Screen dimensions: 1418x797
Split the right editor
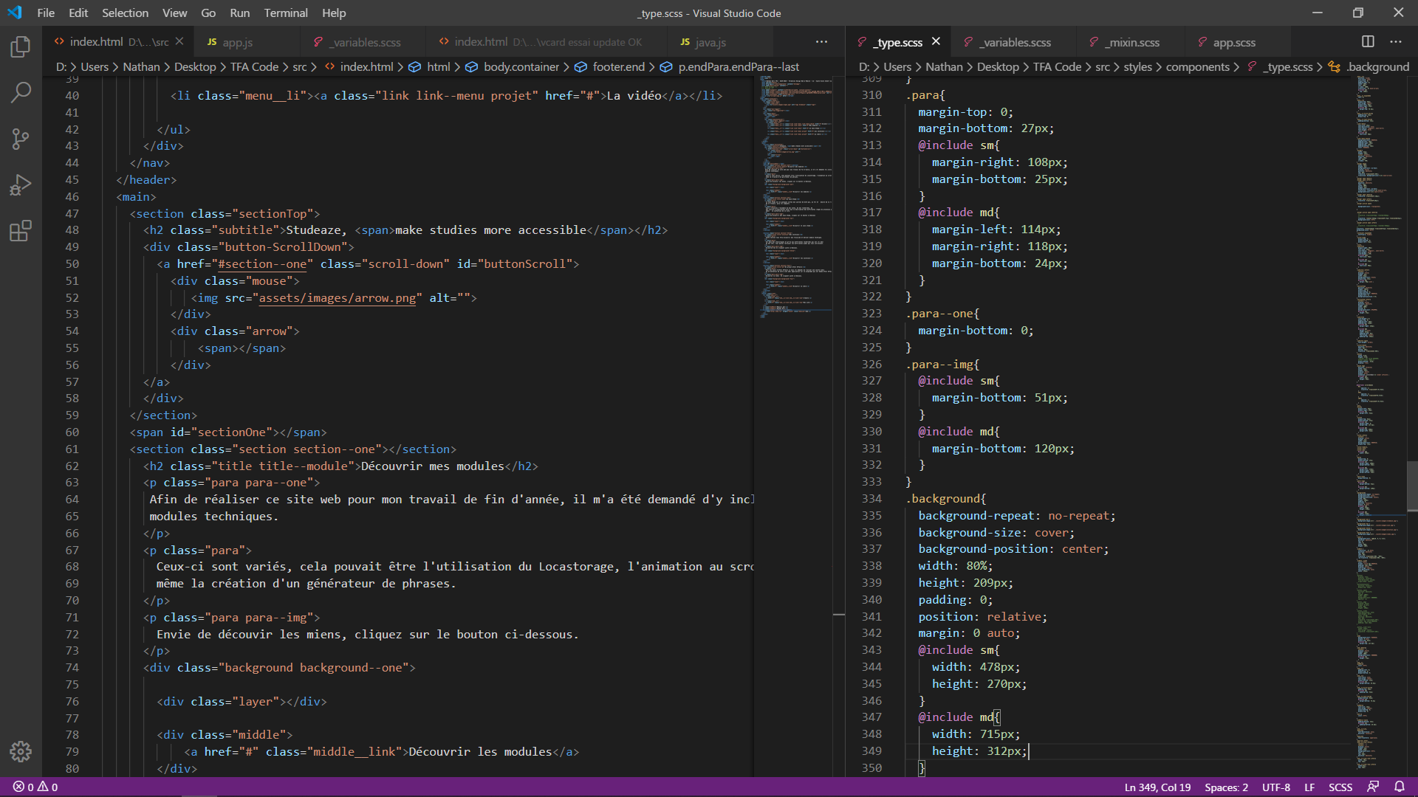point(1368,42)
